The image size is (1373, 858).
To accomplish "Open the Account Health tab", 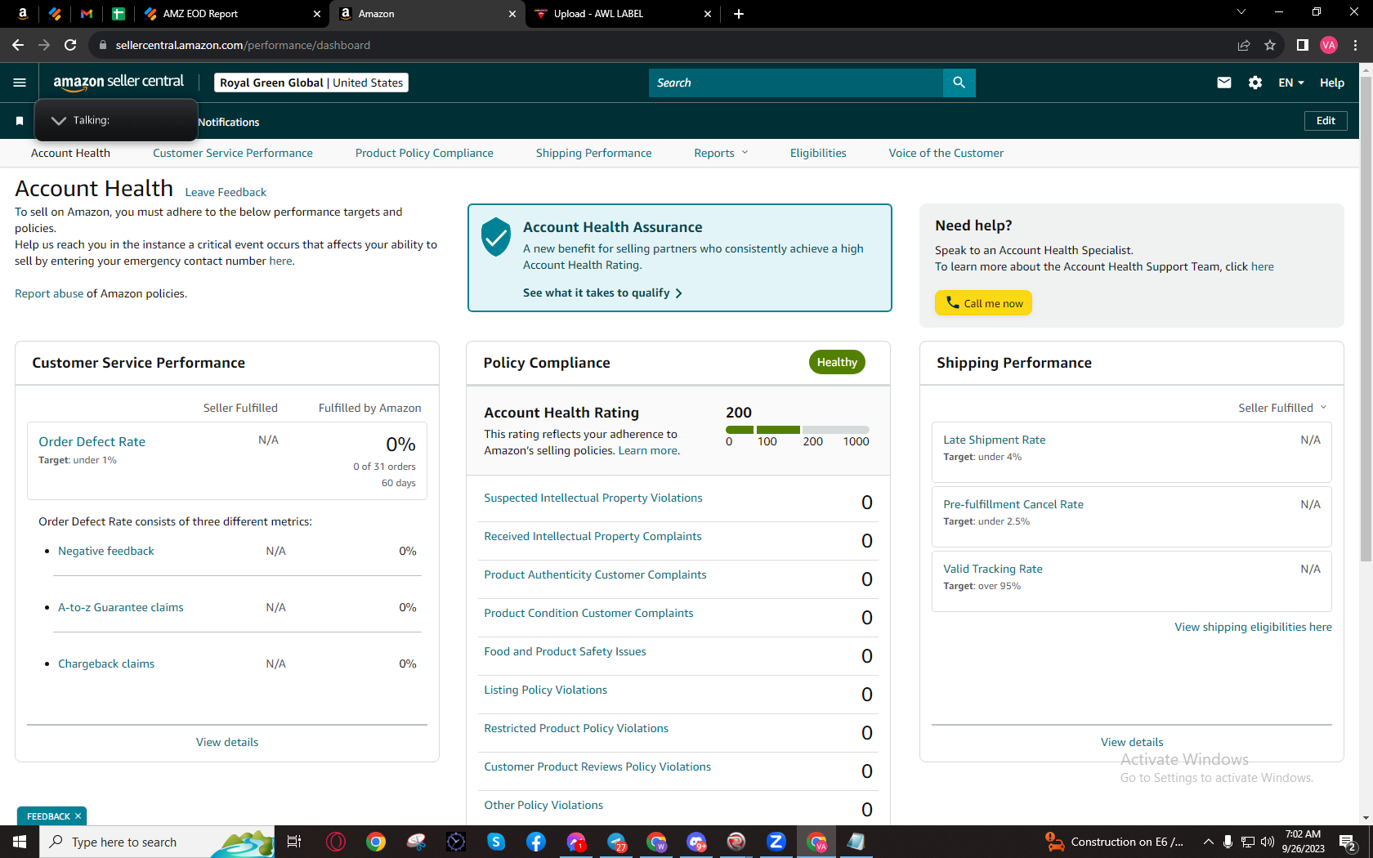I will 70,153.
